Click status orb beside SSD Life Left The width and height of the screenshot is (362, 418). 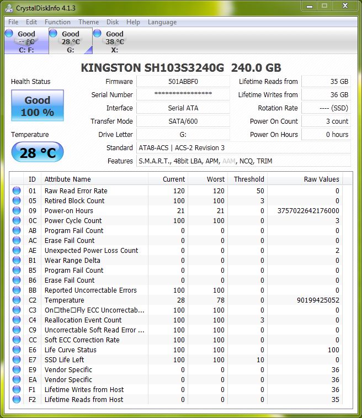point(17,360)
